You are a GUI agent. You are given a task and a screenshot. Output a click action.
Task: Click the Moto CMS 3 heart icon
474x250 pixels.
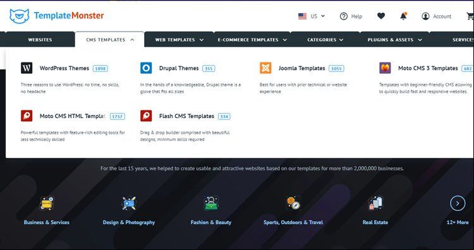[x=385, y=68]
